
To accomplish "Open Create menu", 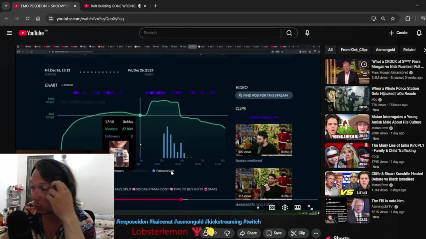I will tap(398, 33).
